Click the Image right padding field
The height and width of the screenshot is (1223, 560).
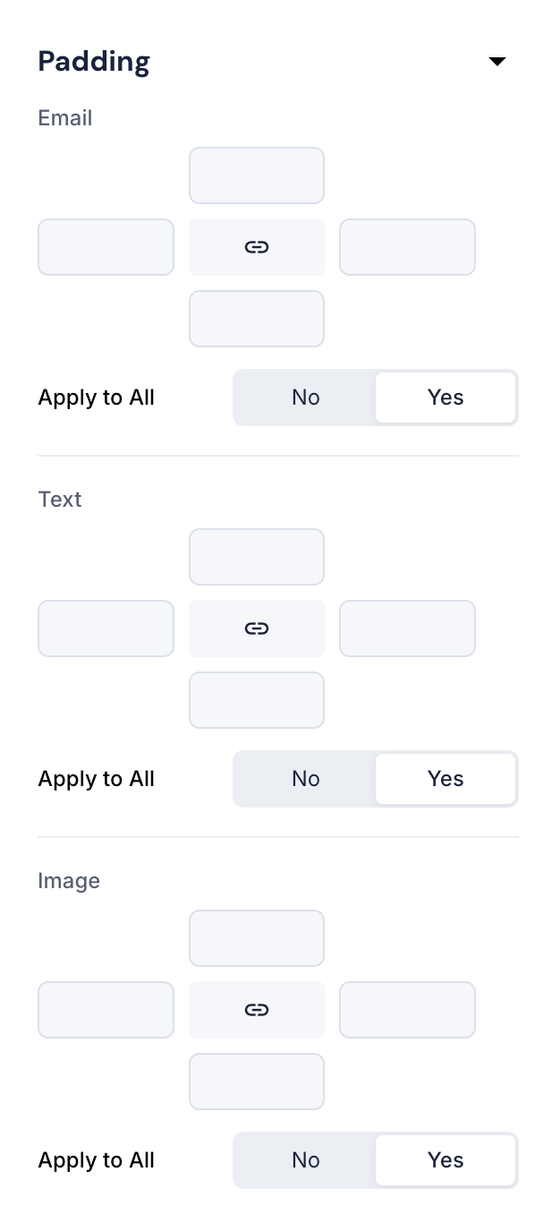pos(407,1010)
